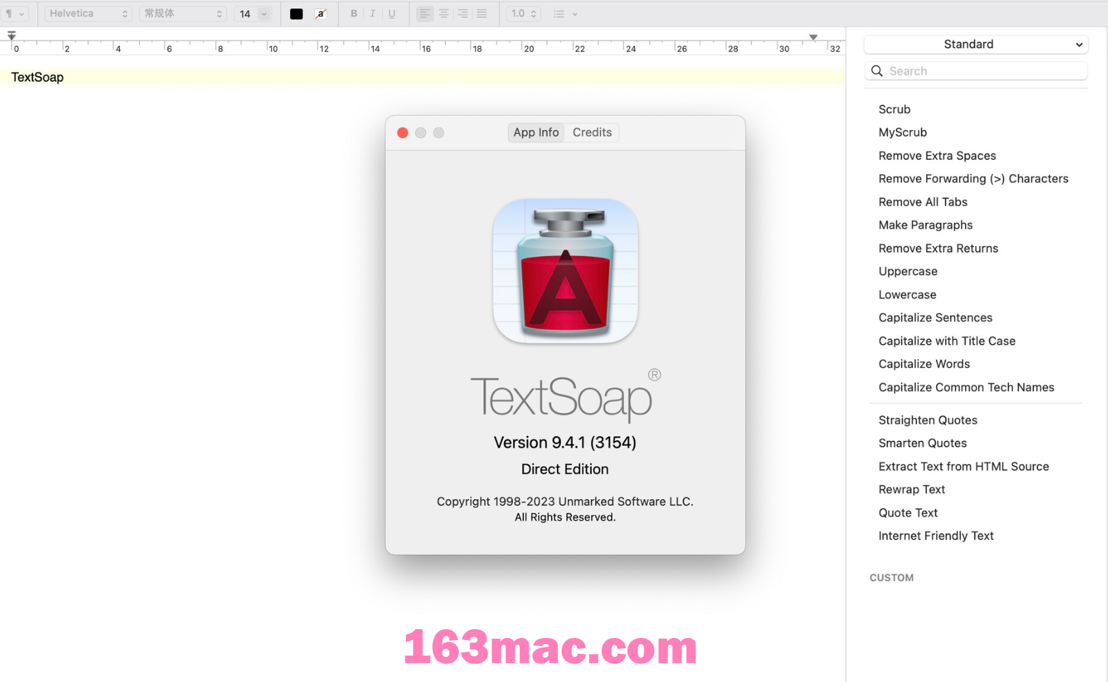Click the TextSoap bottle app icon
1108x682 pixels.
click(x=565, y=271)
